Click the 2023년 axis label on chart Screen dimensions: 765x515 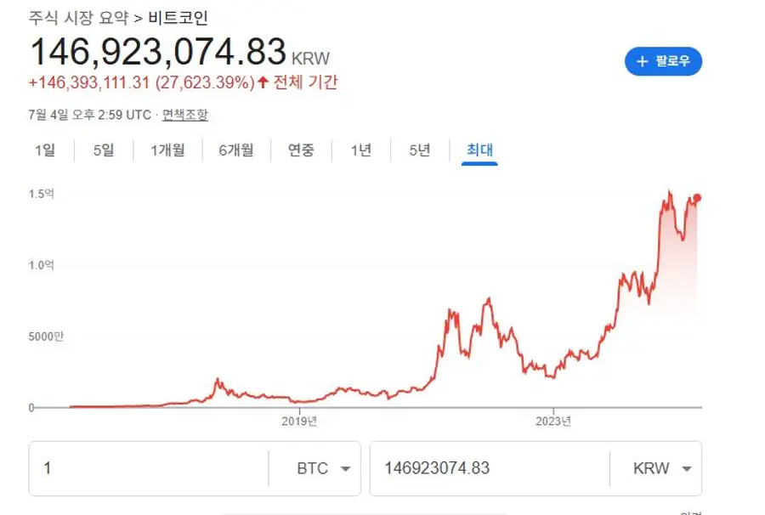tap(553, 421)
